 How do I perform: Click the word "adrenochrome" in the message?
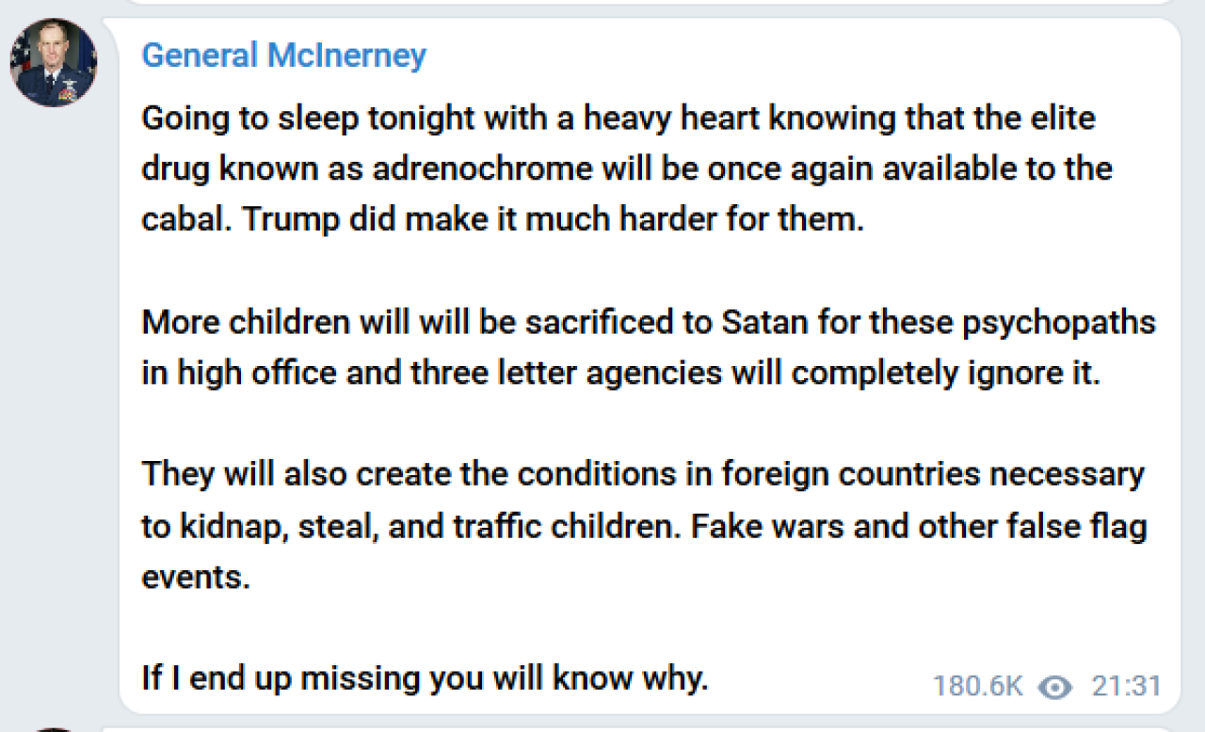coord(482,168)
